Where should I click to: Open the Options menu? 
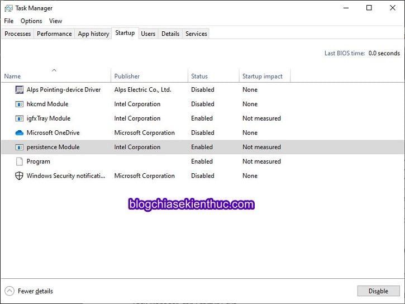31,21
